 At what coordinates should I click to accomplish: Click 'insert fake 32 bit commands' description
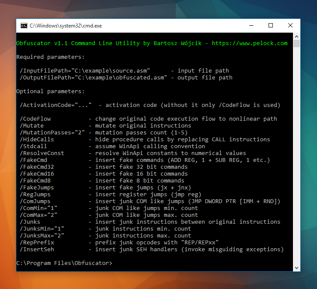click(x=142, y=167)
